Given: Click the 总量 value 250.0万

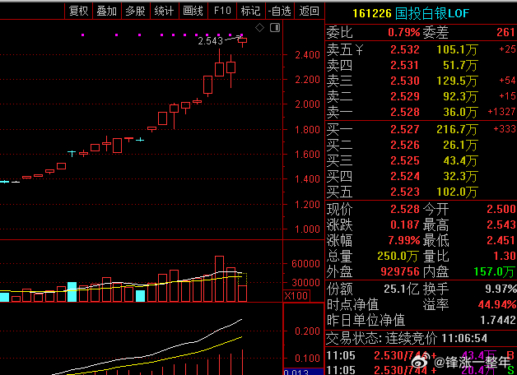Looking at the screenshot, I should tap(398, 256).
